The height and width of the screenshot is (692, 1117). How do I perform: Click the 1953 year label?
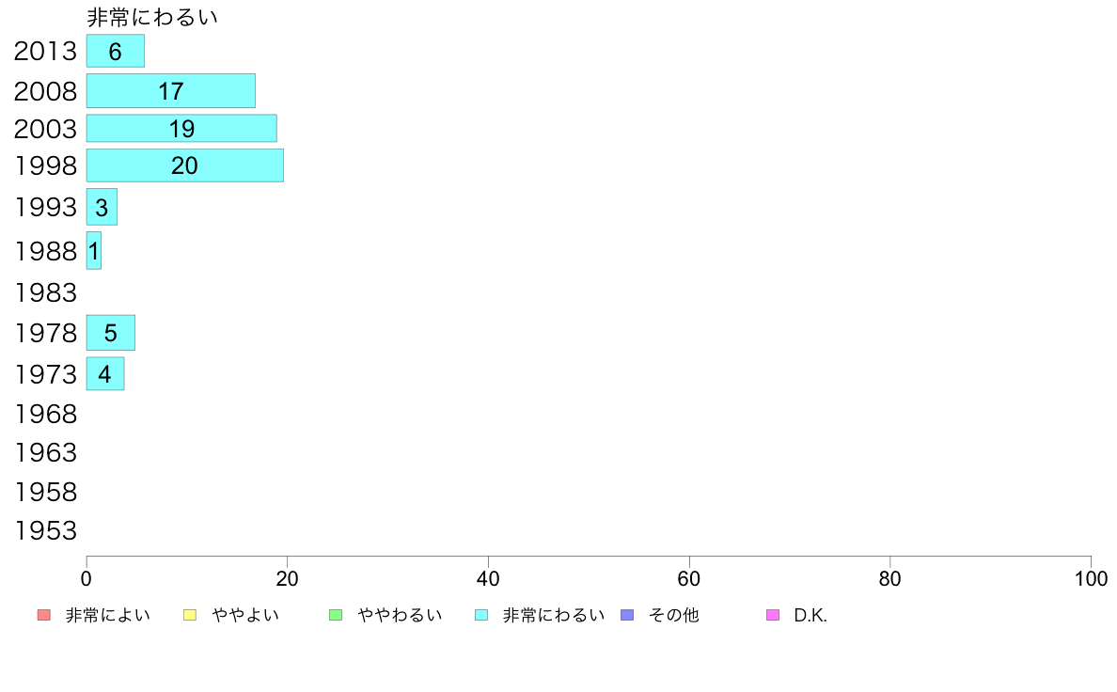[45, 530]
